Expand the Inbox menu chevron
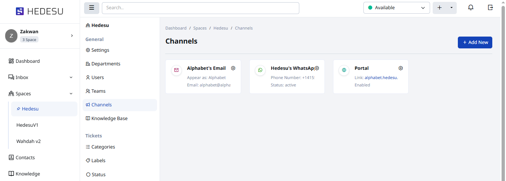506x181 pixels. [71, 78]
